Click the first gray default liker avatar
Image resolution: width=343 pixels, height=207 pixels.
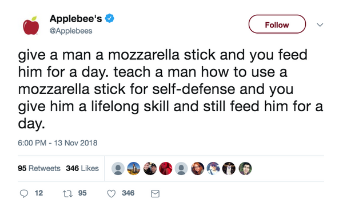click(118, 168)
